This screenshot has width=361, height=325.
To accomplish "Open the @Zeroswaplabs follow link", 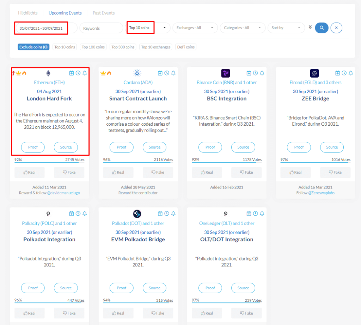I will 322,193.
